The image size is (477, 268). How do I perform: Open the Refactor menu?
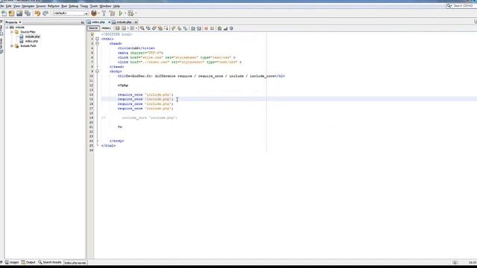pos(54,6)
